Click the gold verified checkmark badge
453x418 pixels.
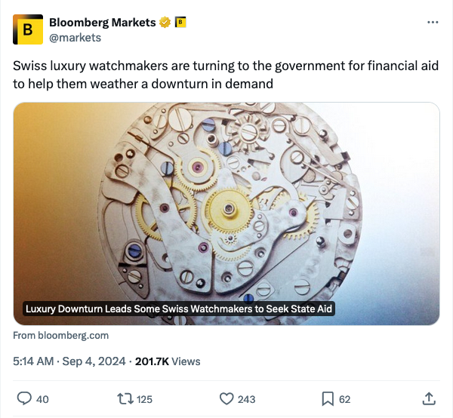tap(164, 23)
